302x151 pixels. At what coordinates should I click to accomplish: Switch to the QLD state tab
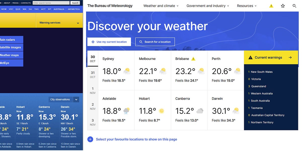click(x=18, y=9)
